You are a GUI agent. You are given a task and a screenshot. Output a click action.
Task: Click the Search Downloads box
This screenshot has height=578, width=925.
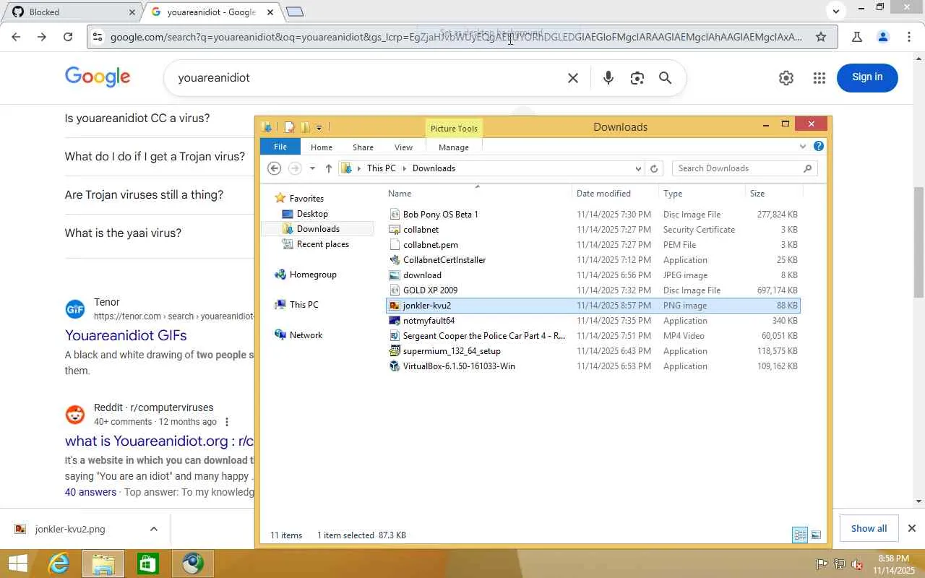[744, 168]
